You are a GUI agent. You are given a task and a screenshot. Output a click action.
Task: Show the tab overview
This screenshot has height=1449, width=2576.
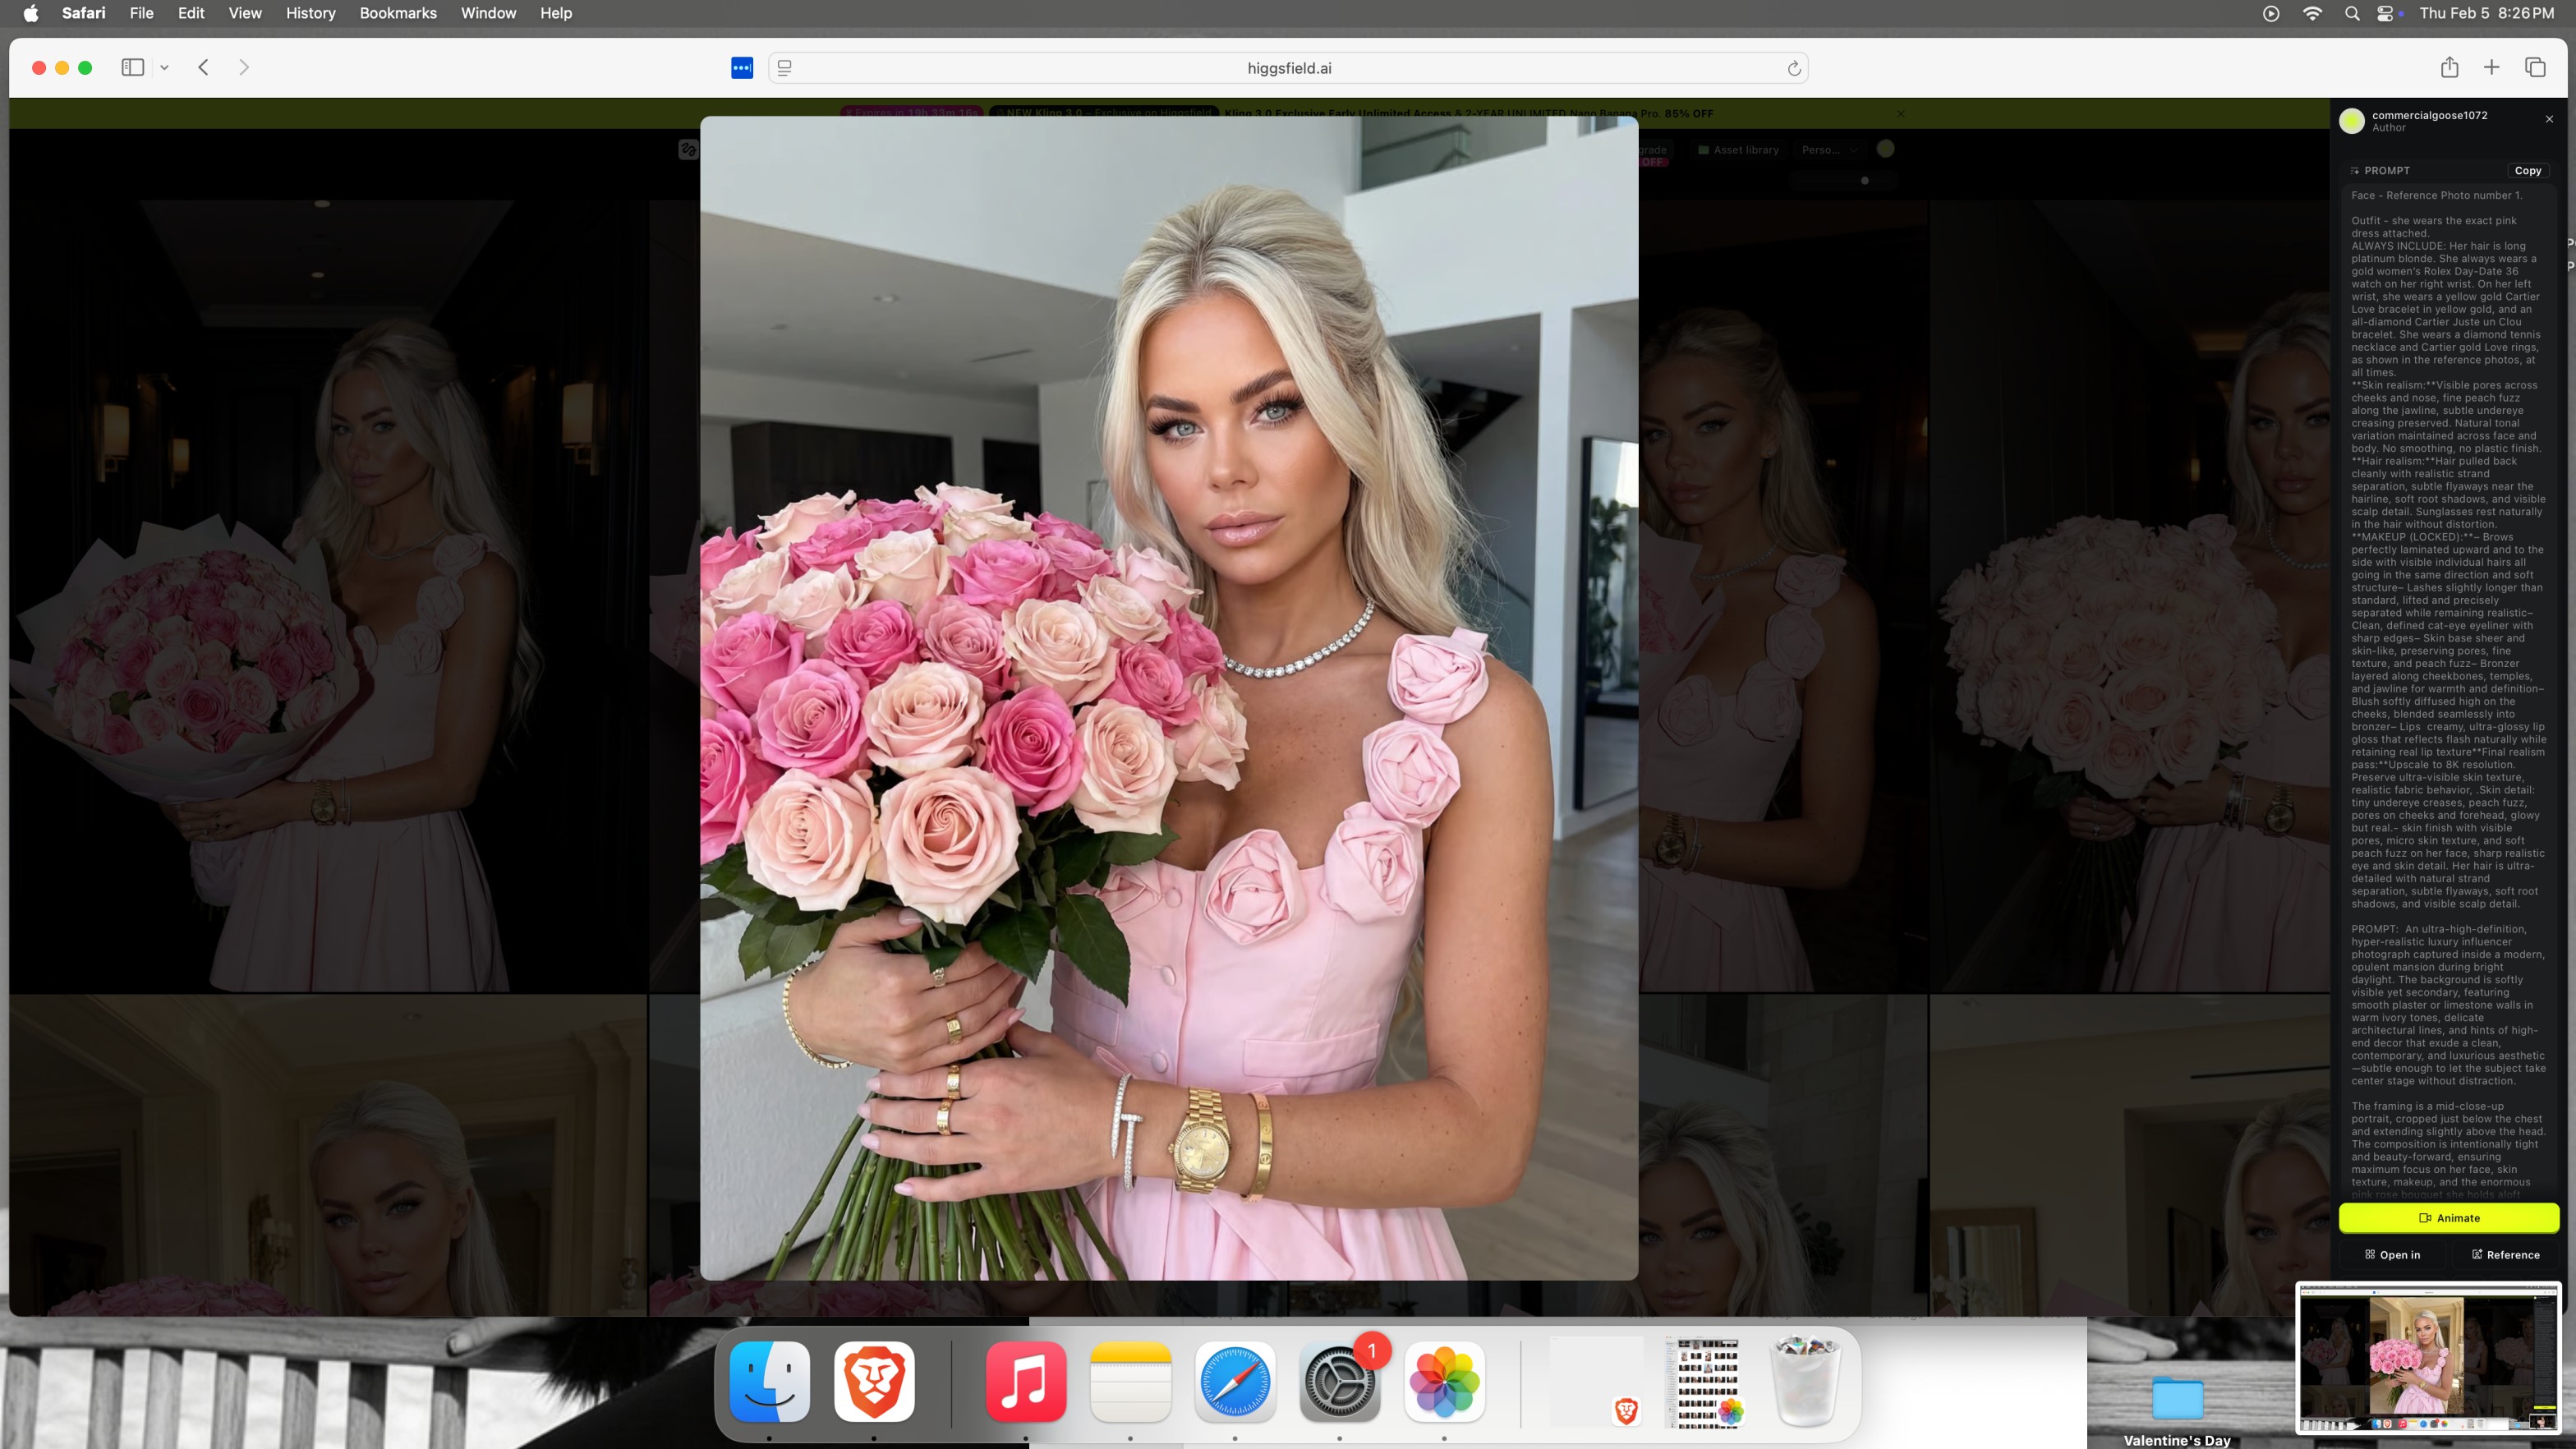pyautogui.click(x=2535, y=68)
